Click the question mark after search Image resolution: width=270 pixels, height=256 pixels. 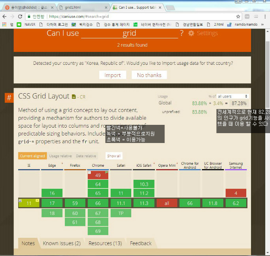tap(182, 33)
